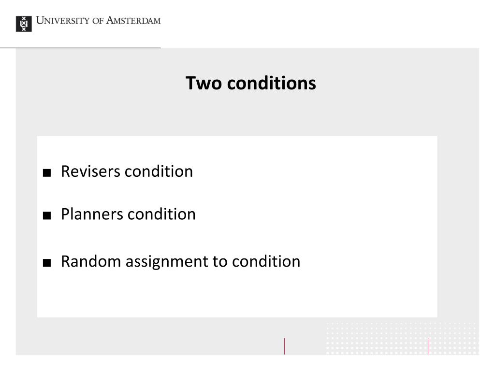The image size is (495, 371).
Task: Click the gray horizontal line under header
Action: [80, 48]
